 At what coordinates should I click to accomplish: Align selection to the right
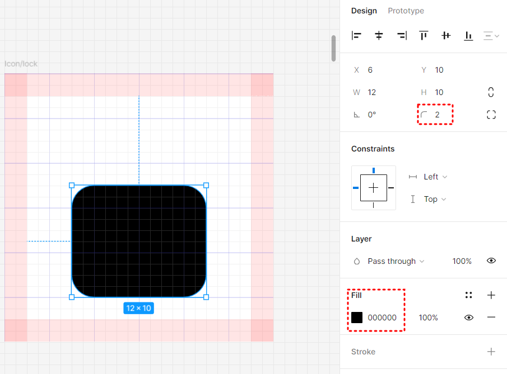pyautogui.click(x=402, y=35)
